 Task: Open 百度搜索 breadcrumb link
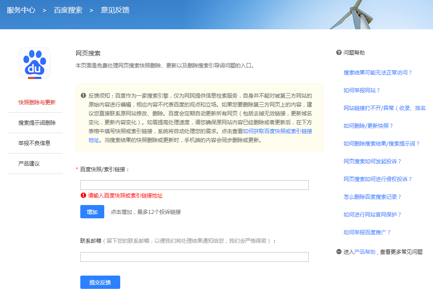point(68,10)
